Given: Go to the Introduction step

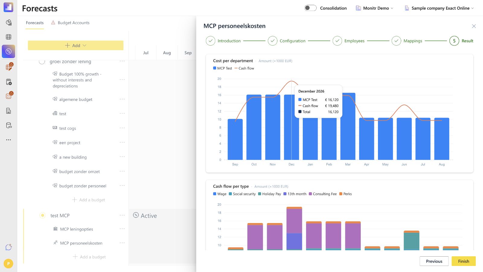Looking at the screenshot, I should pos(223,41).
